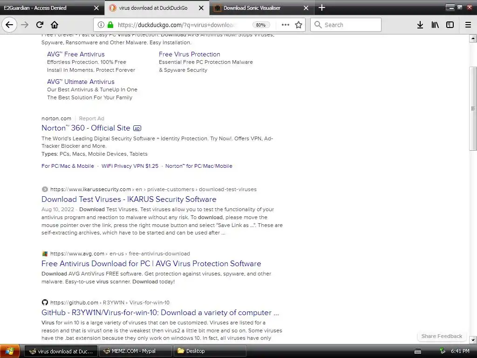Click the green system tray icon
Viewport: 477px width, 358px height.
click(443, 351)
